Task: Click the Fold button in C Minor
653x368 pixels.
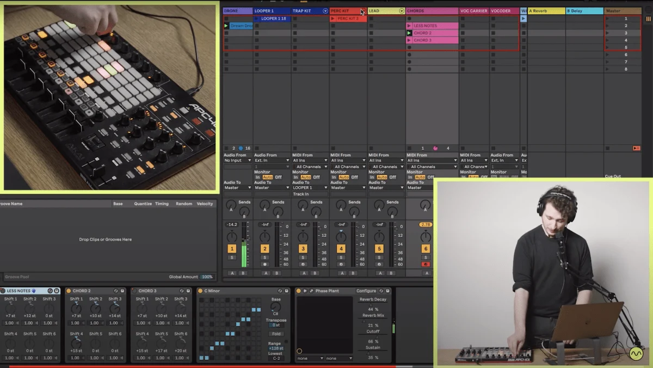Action: 276,334
